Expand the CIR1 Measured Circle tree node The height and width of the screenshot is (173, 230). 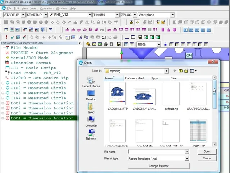(x=3, y=83)
